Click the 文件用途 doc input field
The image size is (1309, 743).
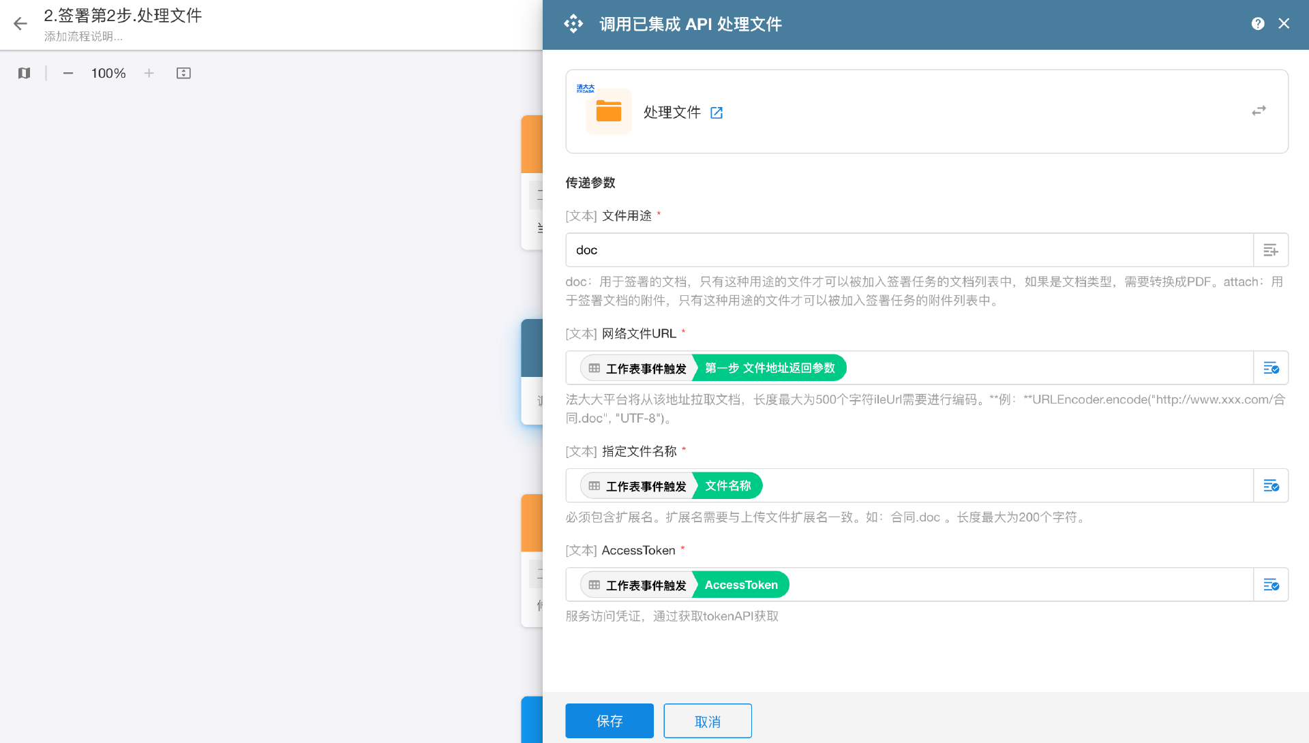[x=907, y=250]
